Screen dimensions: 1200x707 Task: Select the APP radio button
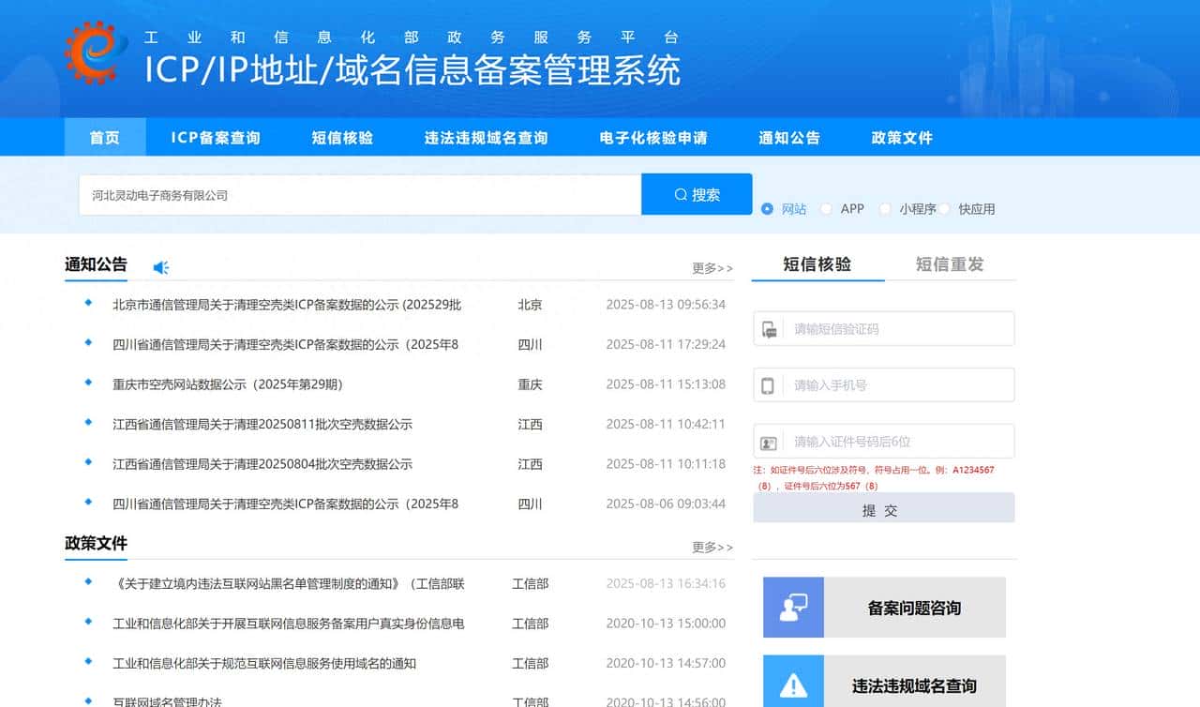826,209
